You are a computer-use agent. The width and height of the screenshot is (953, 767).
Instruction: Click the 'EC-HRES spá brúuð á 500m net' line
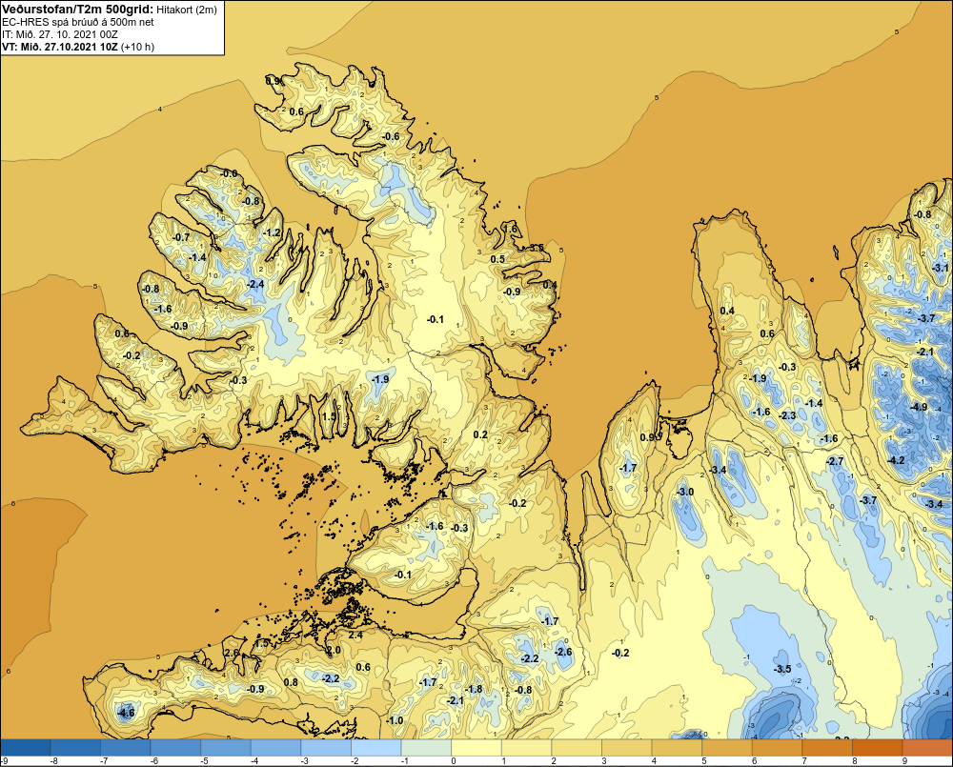click(78, 22)
